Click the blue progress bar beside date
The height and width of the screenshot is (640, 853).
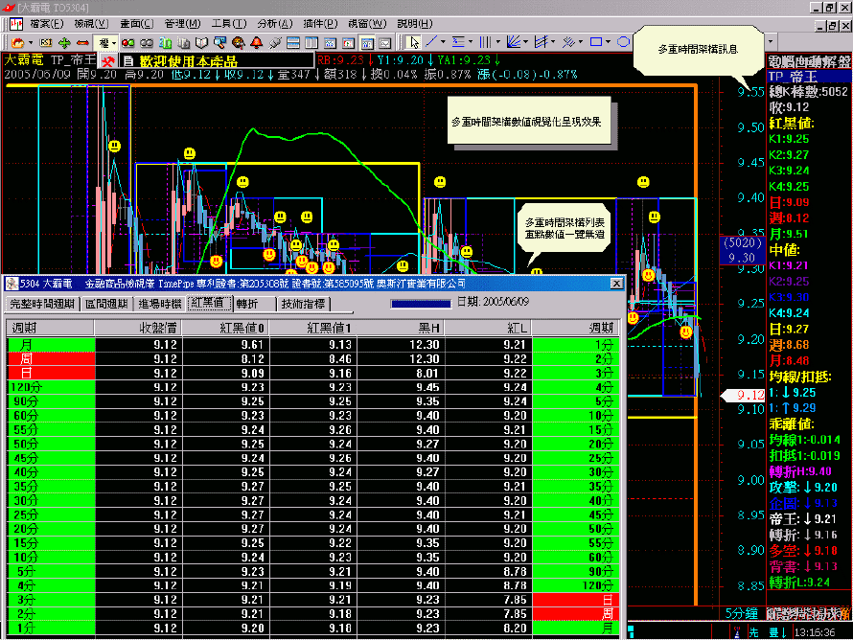point(420,303)
